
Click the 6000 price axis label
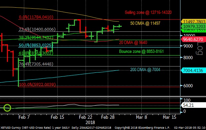[x=188, y=86]
